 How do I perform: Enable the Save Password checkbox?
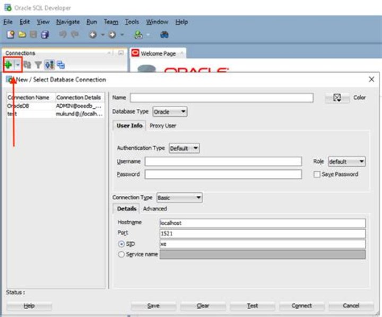[317, 174]
